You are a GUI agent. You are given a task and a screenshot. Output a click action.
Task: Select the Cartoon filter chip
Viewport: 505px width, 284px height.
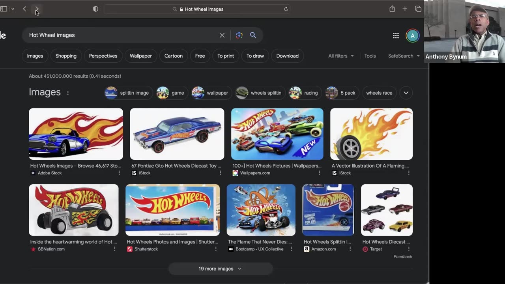(x=174, y=56)
